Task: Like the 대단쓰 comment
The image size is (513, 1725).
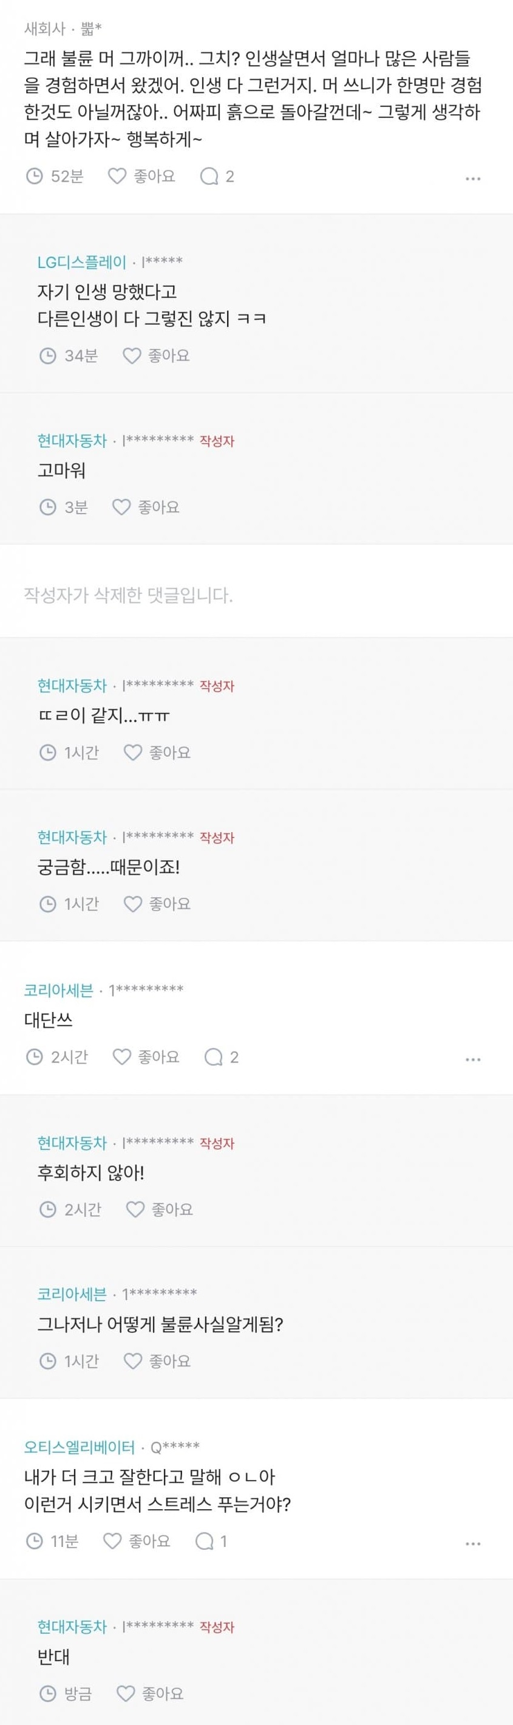Action: (x=146, y=1056)
